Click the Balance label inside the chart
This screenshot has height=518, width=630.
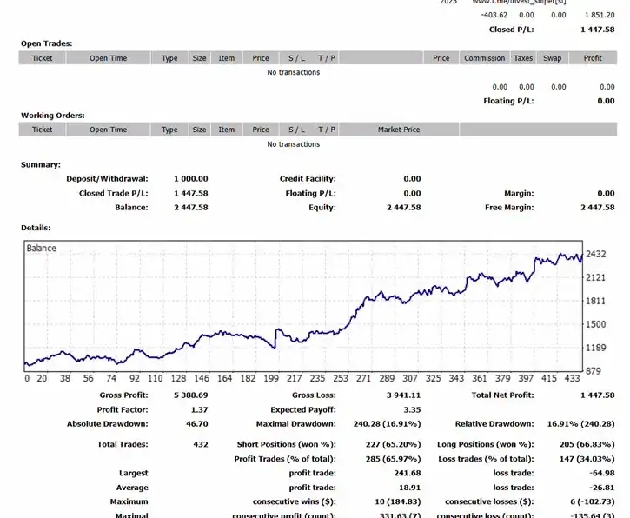click(42, 249)
